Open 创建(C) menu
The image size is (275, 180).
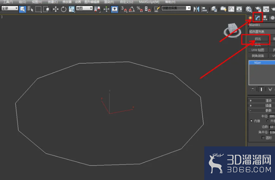pos(53,2)
